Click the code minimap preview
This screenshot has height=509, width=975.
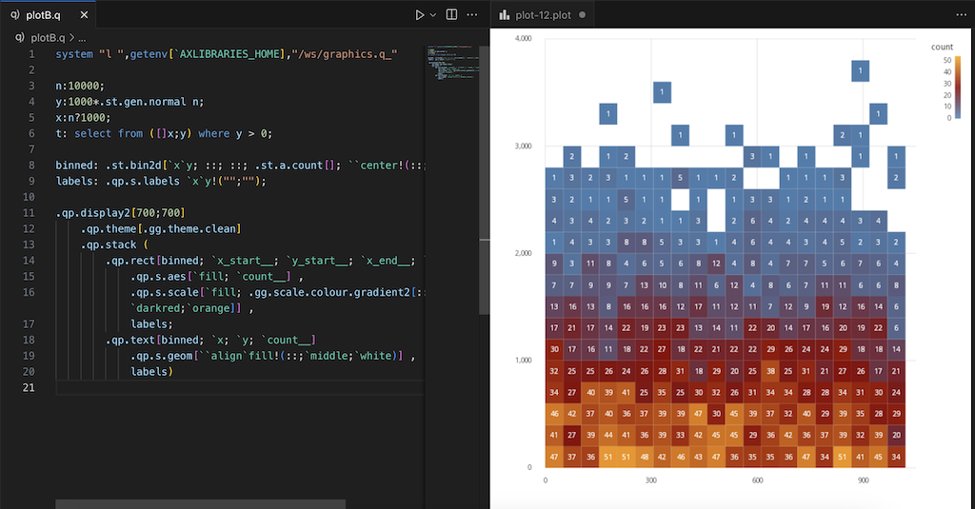(449, 65)
